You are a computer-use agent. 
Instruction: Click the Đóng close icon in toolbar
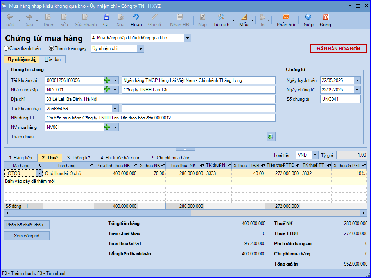[325, 16]
